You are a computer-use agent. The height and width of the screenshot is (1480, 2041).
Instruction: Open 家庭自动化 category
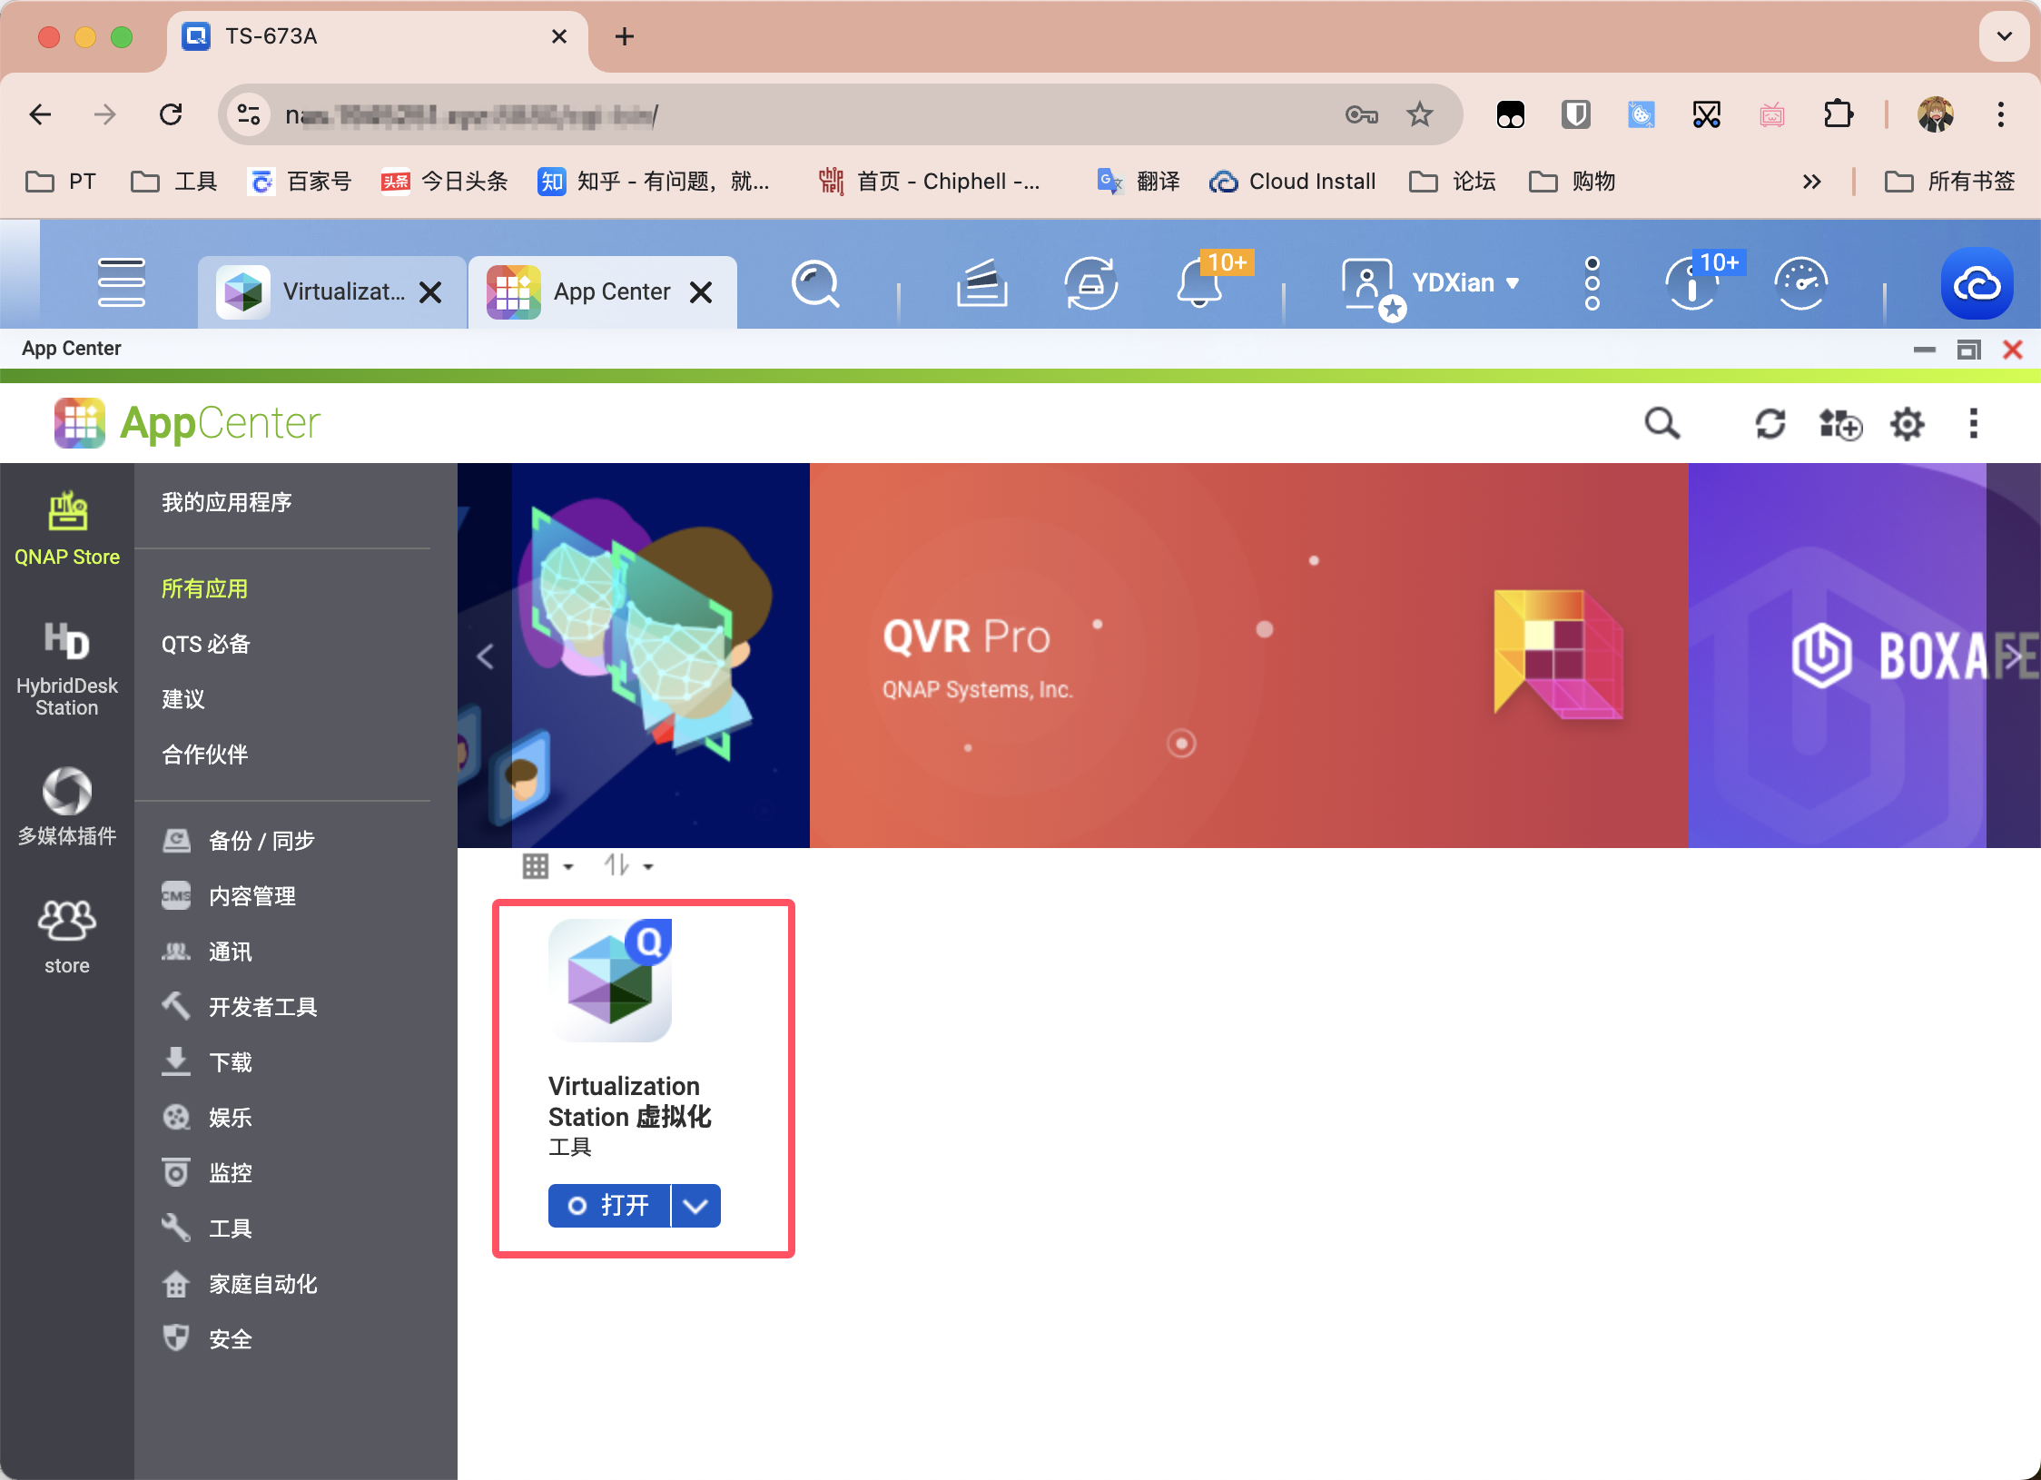240,1283
